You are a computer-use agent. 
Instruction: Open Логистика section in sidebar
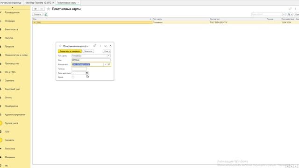point(10,148)
